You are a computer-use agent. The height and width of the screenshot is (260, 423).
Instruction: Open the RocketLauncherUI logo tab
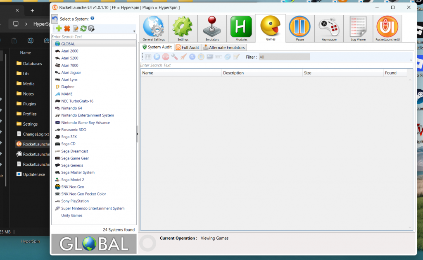coord(387,29)
